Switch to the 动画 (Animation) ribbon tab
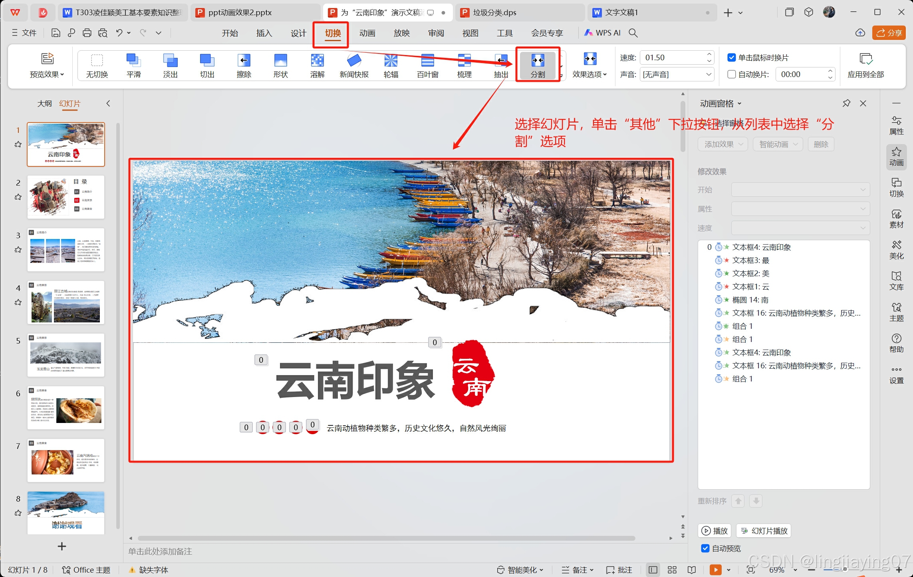 [x=367, y=33]
